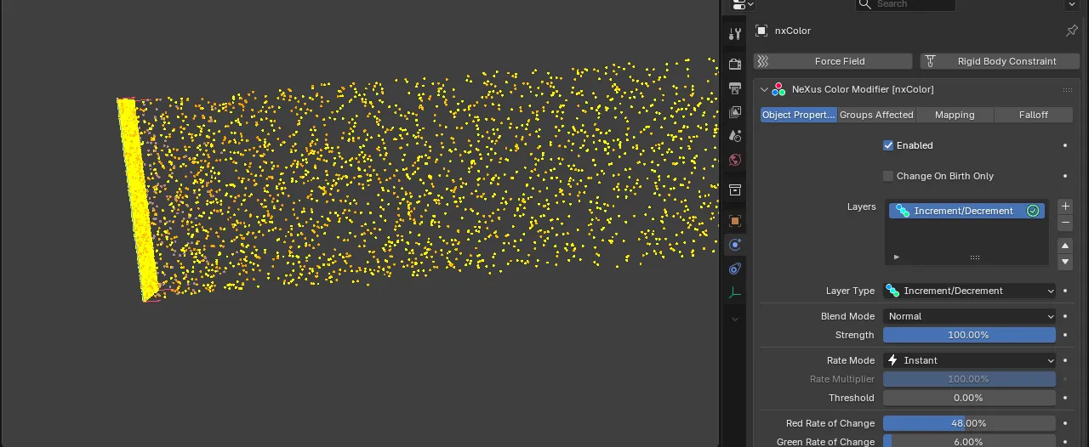
Task: Move the layer down in the list
Action: (x=1064, y=262)
